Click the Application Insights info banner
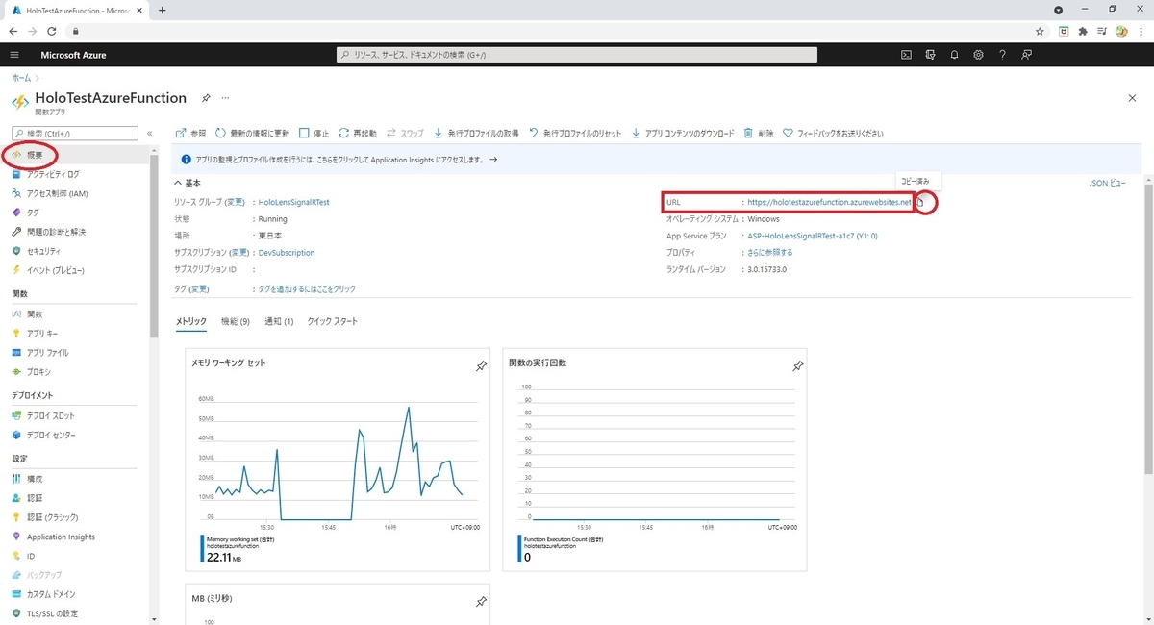 click(x=658, y=160)
